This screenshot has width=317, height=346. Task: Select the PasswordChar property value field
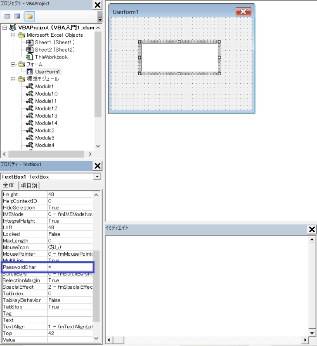click(x=70, y=267)
